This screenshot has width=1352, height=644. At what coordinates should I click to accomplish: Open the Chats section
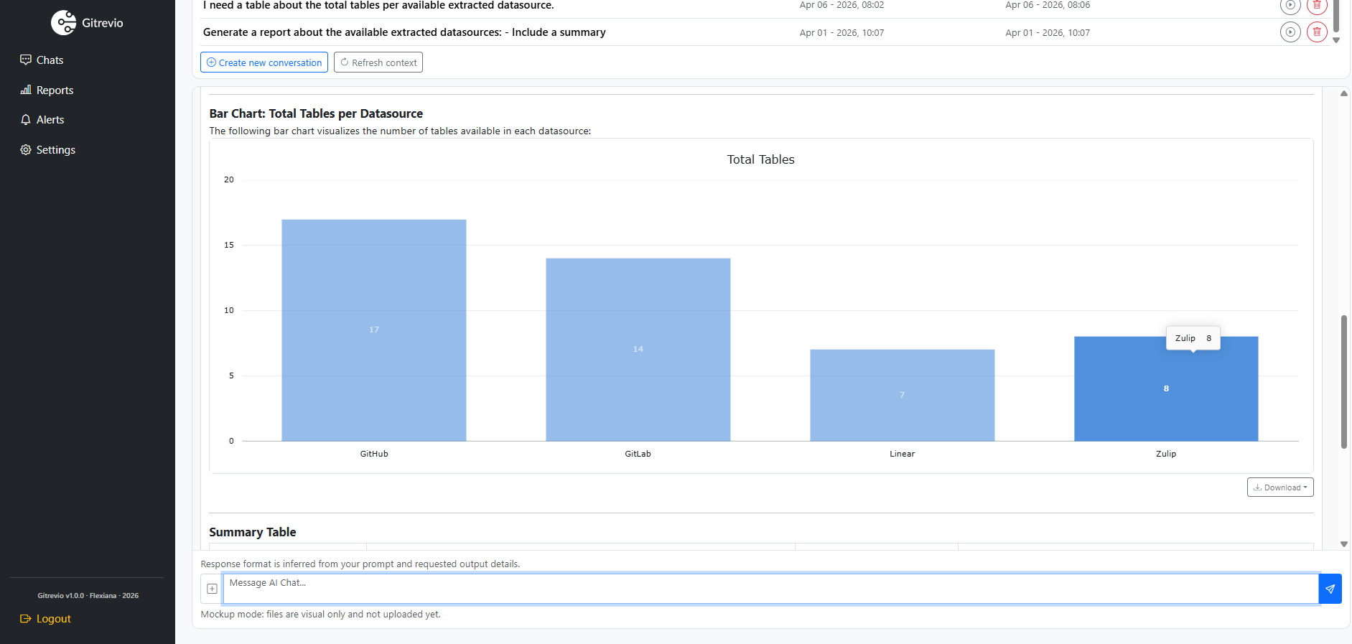[42, 60]
